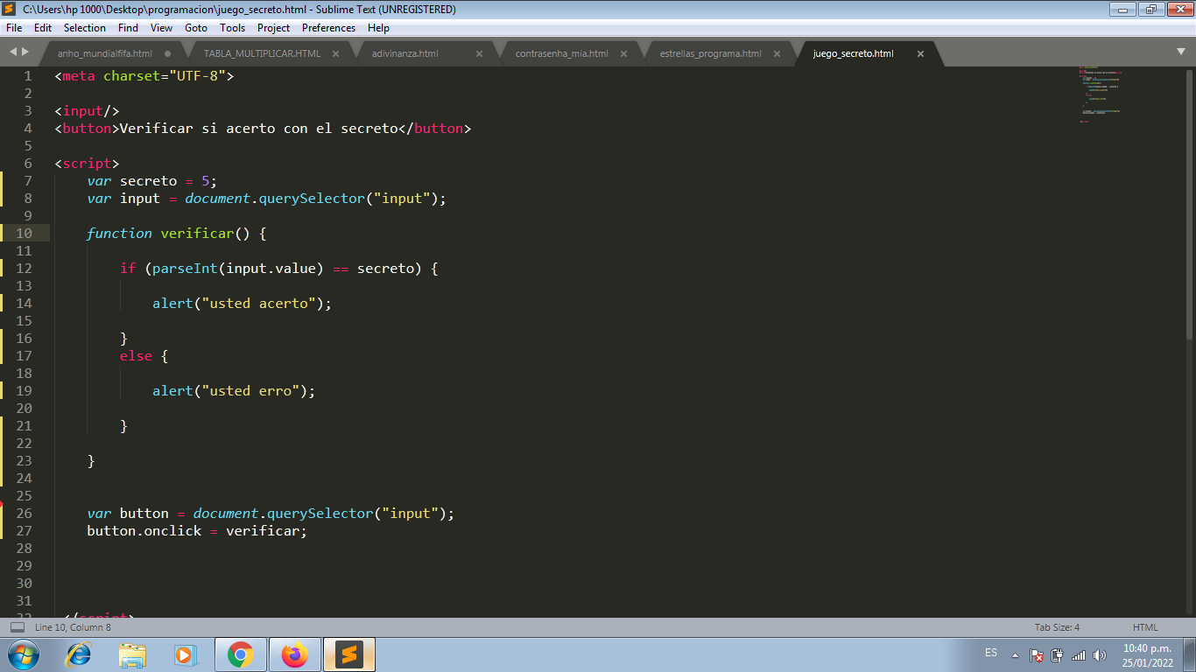Screen dimensions: 1196x672
Task: Close the contrasenha_mia.html tab
Action: (x=624, y=53)
